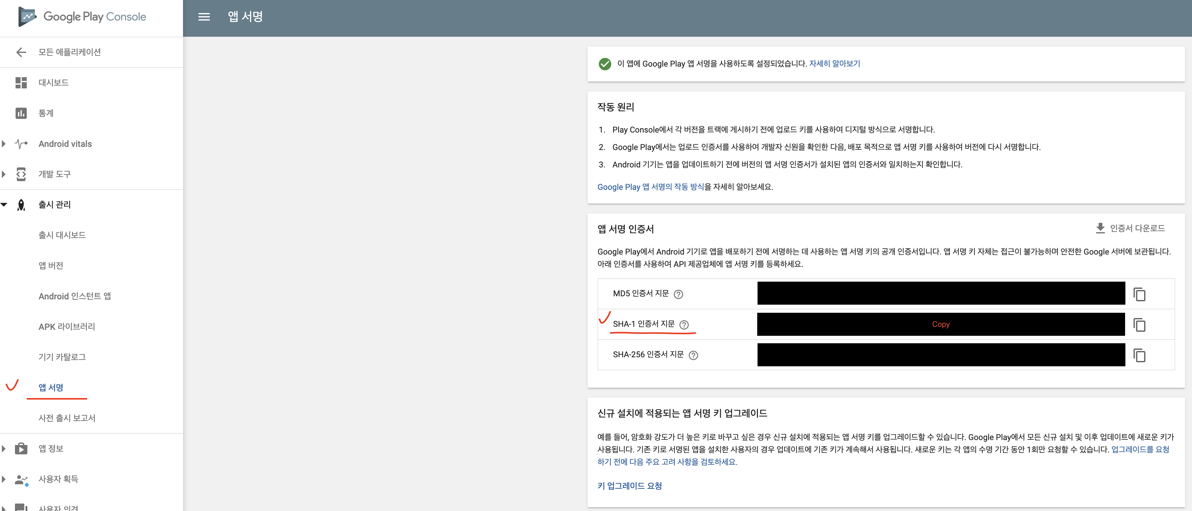Click the 키 업그레이드 요청 link
This screenshot has width=1192, height=511.
(629, 485)
